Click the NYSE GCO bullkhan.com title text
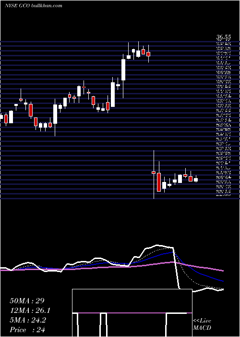This screenshot has width=240, height=337. point(34,6)
